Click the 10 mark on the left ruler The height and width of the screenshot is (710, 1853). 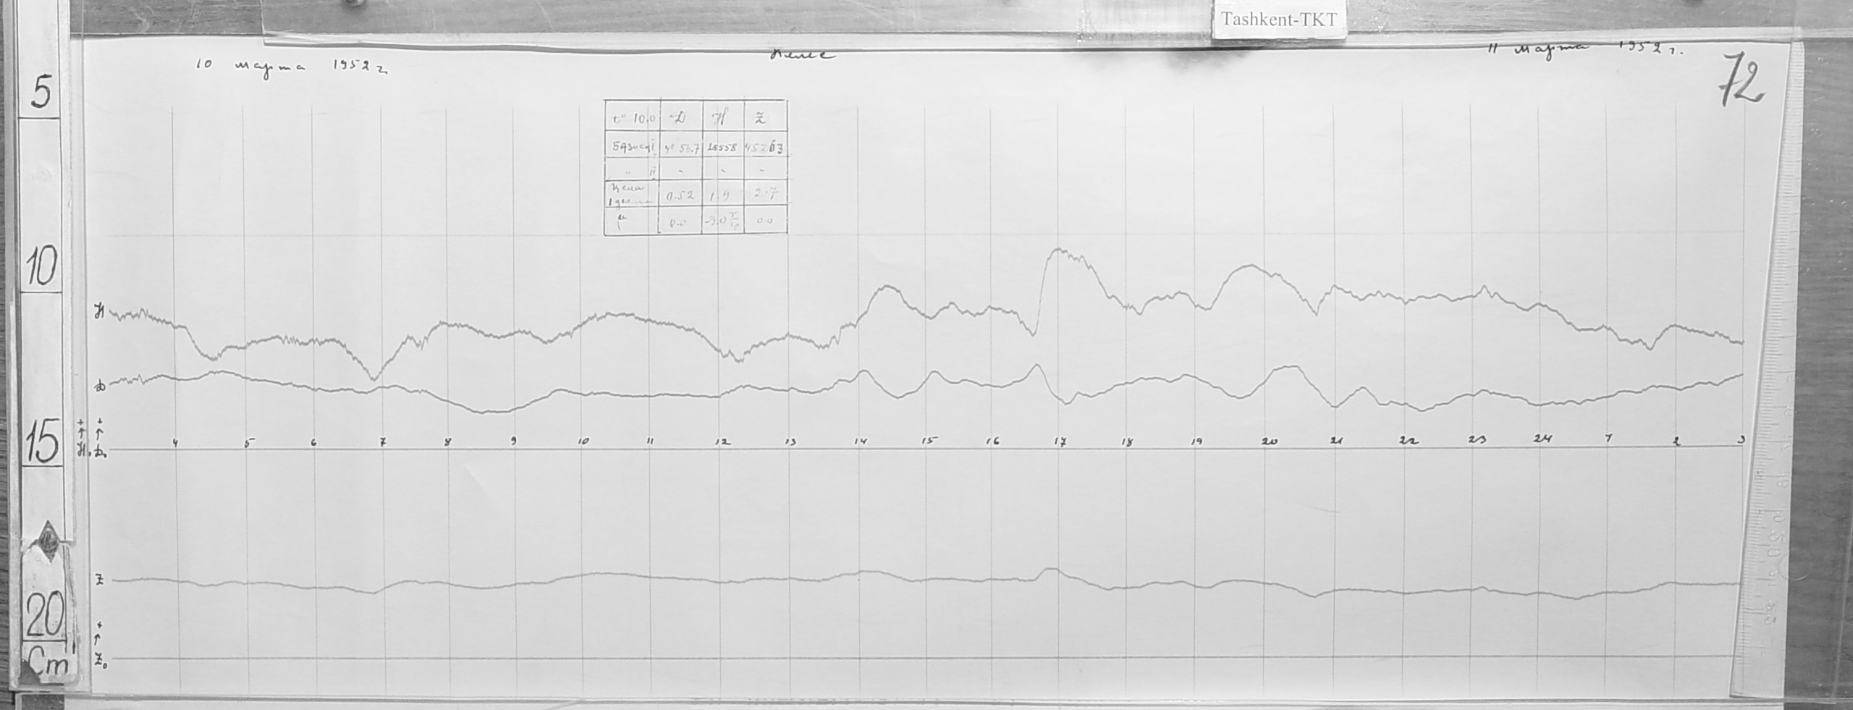41,269
